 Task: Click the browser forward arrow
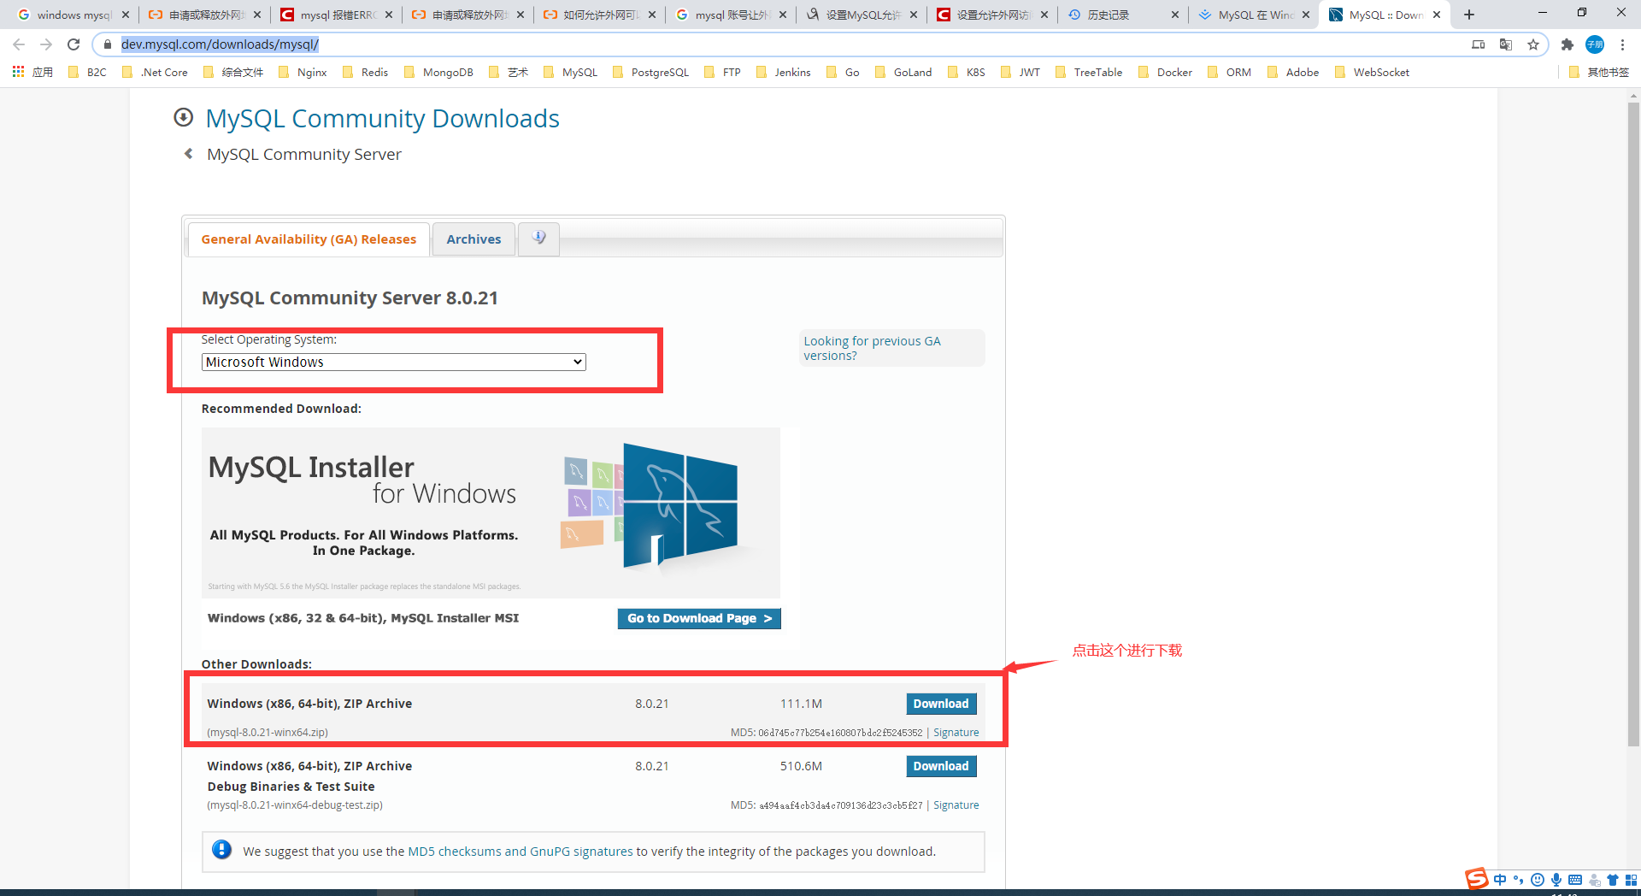tap(46, 44)
